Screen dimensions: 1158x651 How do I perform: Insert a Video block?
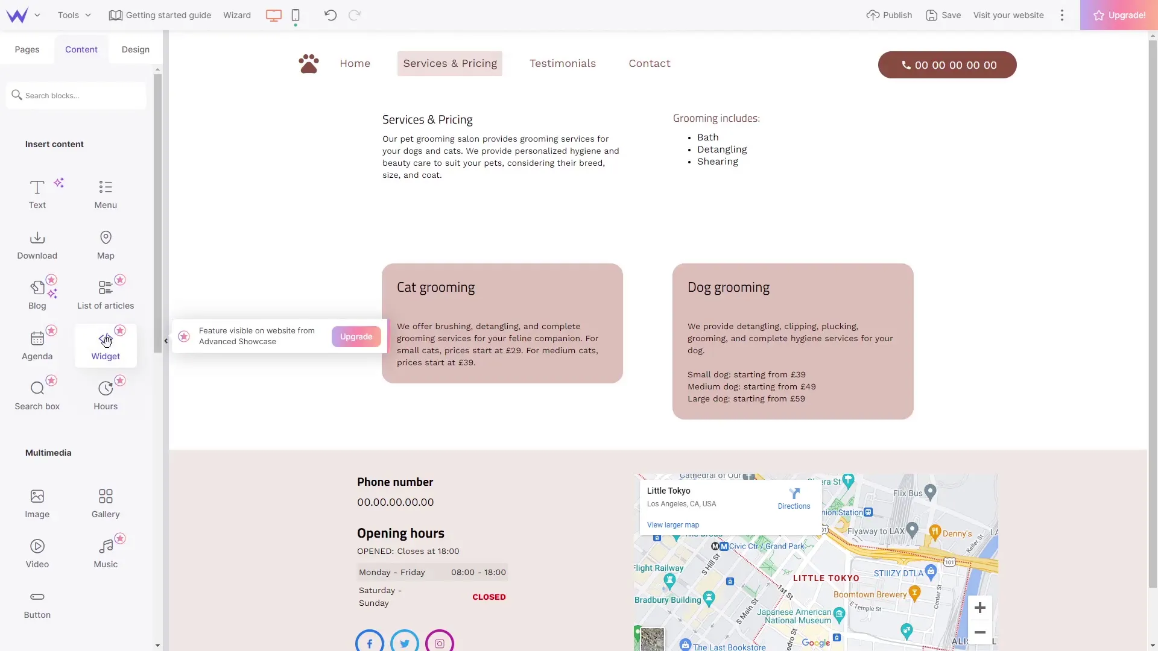tap(37, 553)
